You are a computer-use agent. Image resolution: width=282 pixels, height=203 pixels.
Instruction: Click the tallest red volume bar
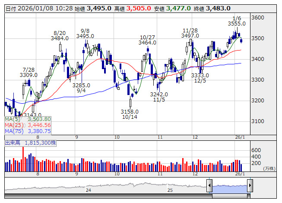23,159
